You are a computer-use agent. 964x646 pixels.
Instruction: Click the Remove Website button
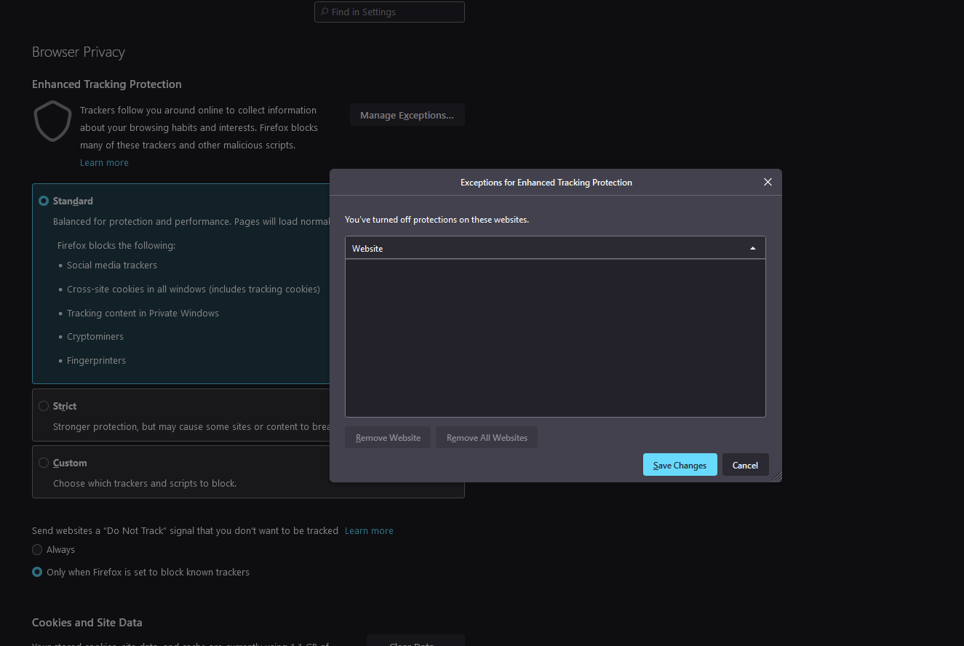tap(388, 437)
